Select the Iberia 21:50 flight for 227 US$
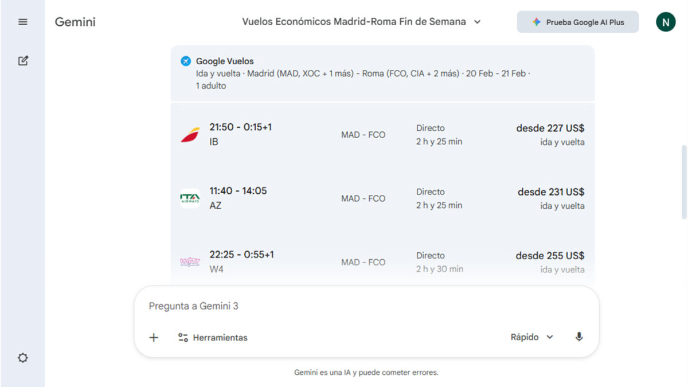Screen dimensions: 688x387 [382, 135]
